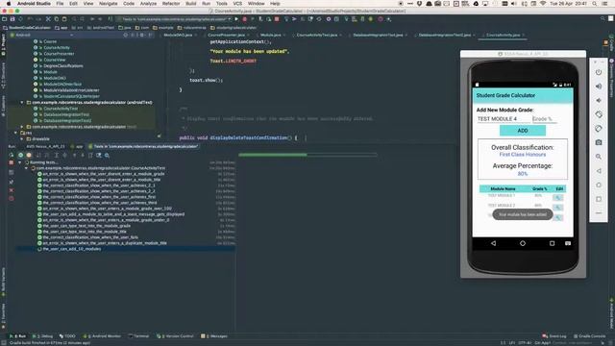Open the Gradle Console

589,336
